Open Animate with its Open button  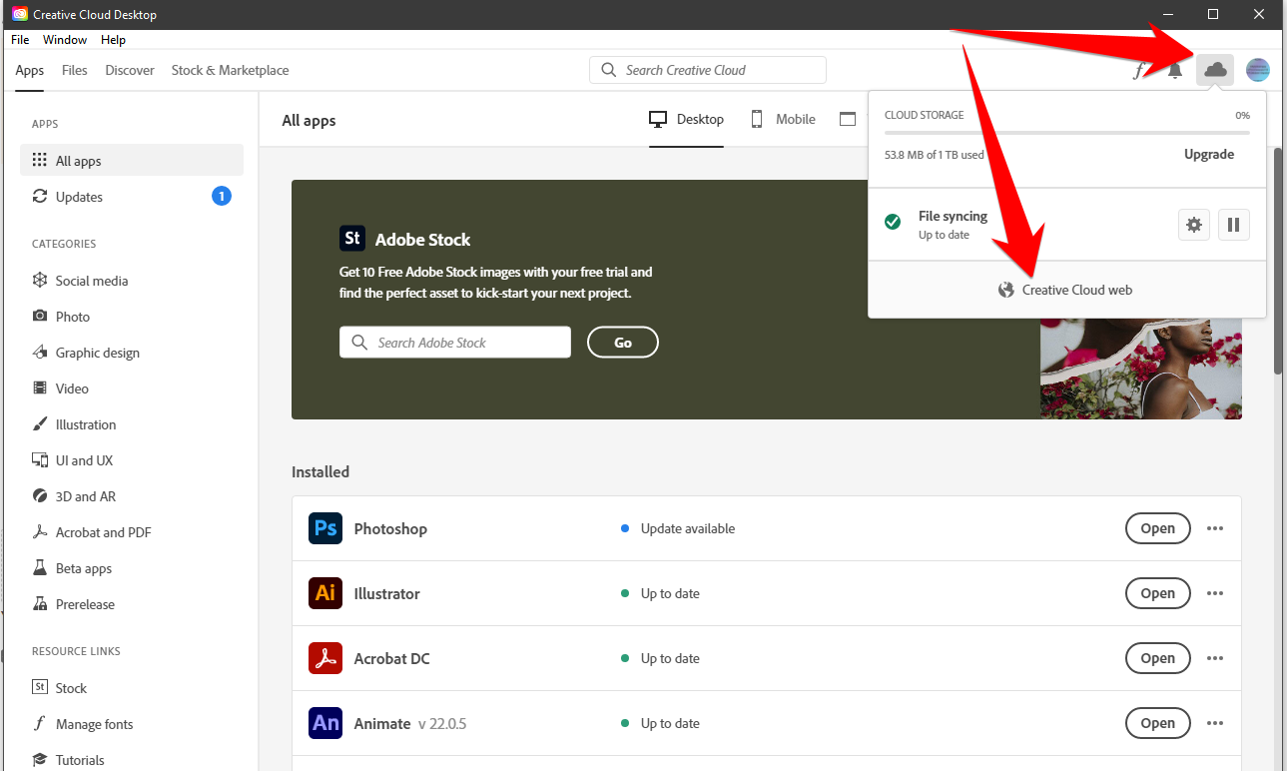coord(1158,723)
